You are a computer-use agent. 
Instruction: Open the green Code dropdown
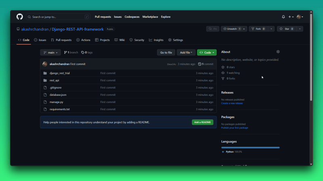click(207, 53)
